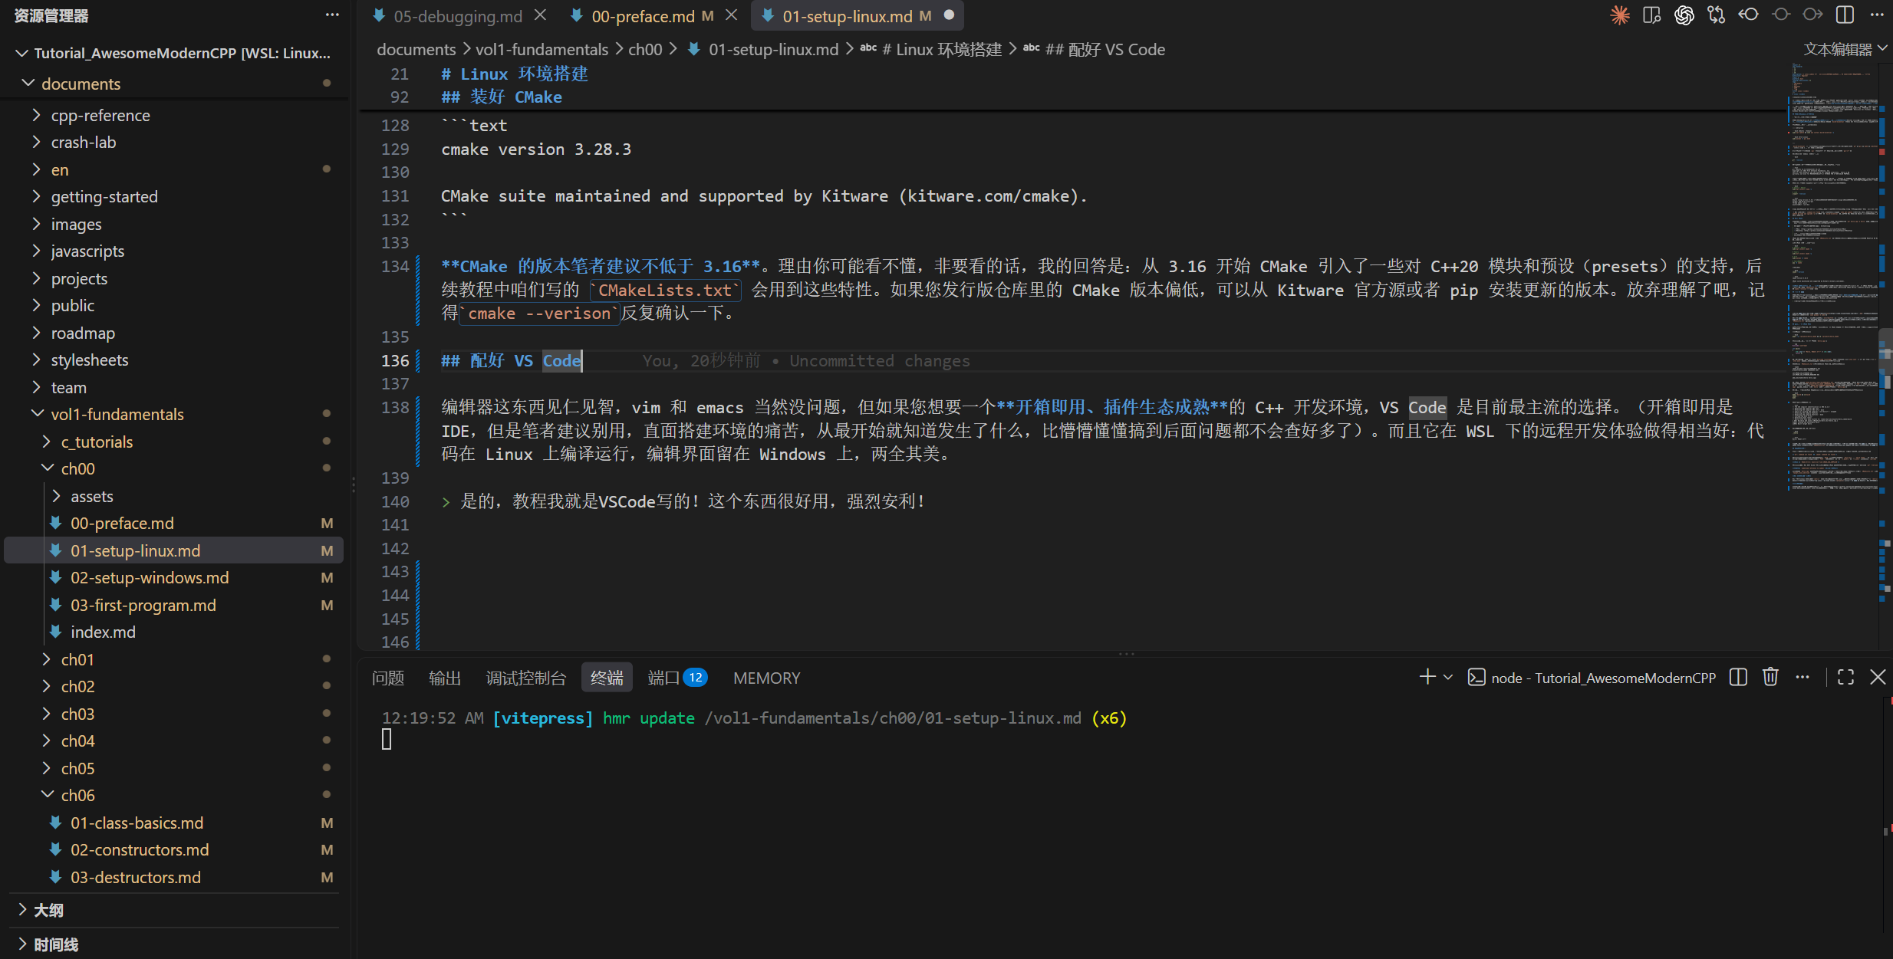Collapse the ch00 folder
This screenshot has height=959, width=1893.
pos(47,469)
